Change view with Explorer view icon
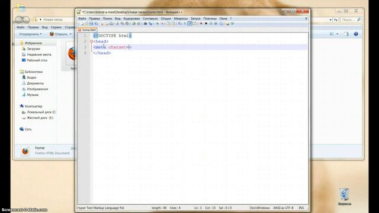 coord(332,34)
